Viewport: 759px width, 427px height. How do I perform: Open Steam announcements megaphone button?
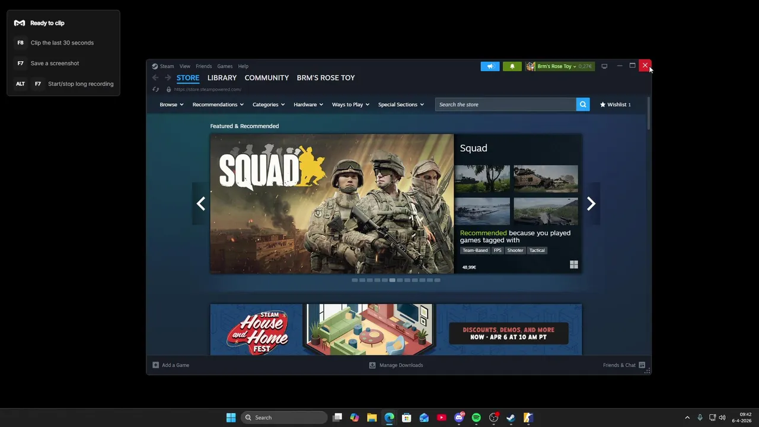(x=490, y=66)
